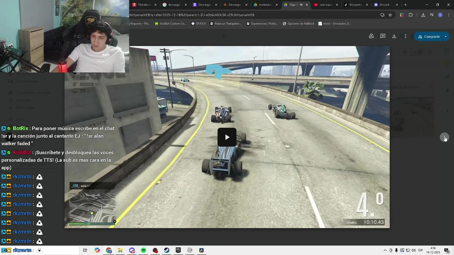Open the clock showing 4:56 18-12-2025
This screenshot has width=454, height=255.
pyautogui.click(x=433, y=250)
